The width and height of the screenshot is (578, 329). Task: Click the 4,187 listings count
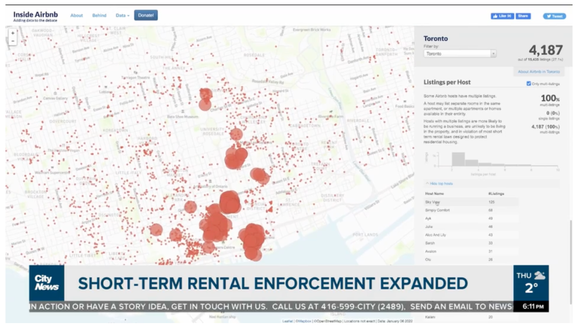click(x=545, y=50)
